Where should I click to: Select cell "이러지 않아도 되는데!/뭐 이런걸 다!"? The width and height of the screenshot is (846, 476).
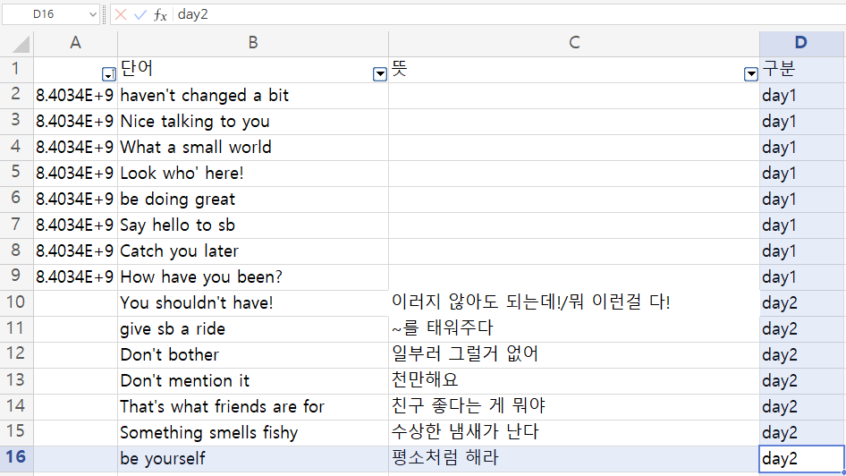pyautogui.click(x=574, y=302)
